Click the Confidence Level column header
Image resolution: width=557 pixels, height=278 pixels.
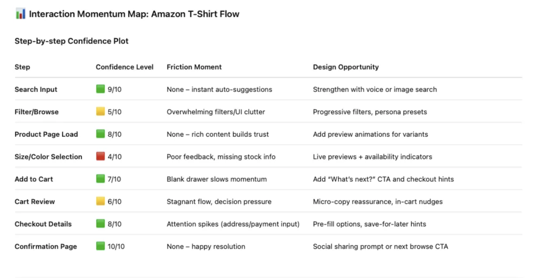coord(124,67)
